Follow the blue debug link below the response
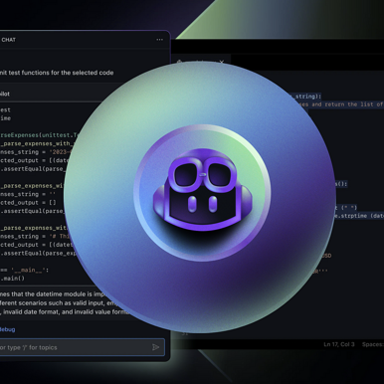The width and height of the screenshot is (384, 384). coord(7,329)
